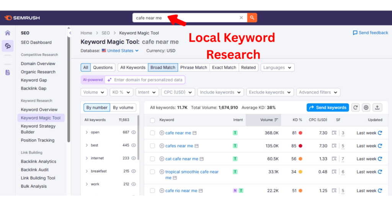Add 'cafe near me' keyword plus icon
The image size is (392, 206).
[162, 133]
